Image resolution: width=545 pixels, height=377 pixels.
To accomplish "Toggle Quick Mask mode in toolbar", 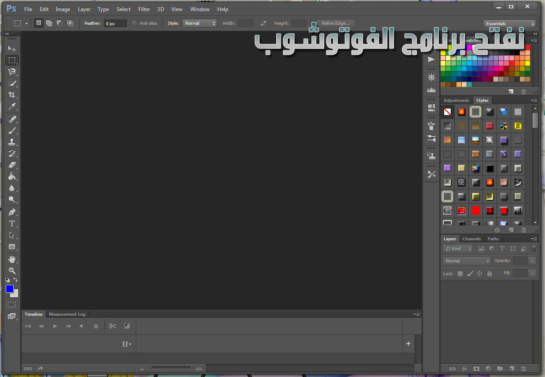I will (12, 304).
